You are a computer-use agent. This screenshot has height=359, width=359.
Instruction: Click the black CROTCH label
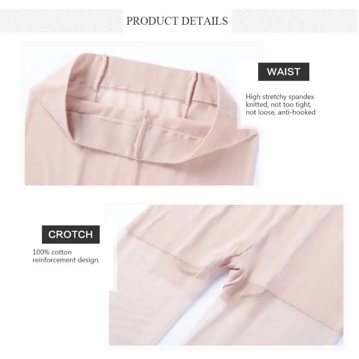point(70,234)
